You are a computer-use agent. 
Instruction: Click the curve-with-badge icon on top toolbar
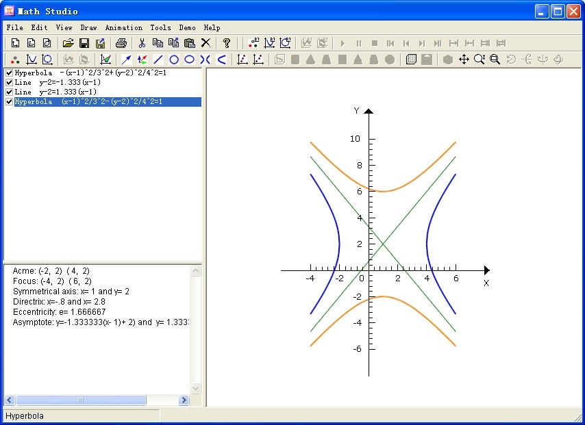pyautogui.click(x=269, y=43)
